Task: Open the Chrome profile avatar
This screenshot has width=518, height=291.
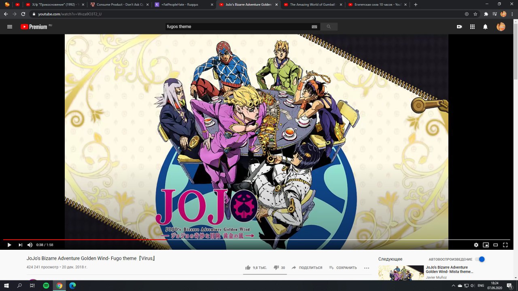Action: (503, 14)
